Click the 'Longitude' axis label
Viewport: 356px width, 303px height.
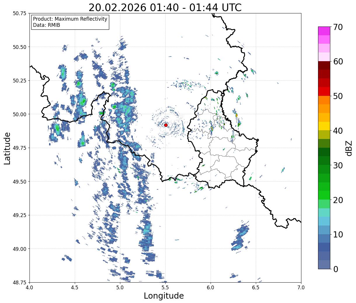click(x=164, y=296)
